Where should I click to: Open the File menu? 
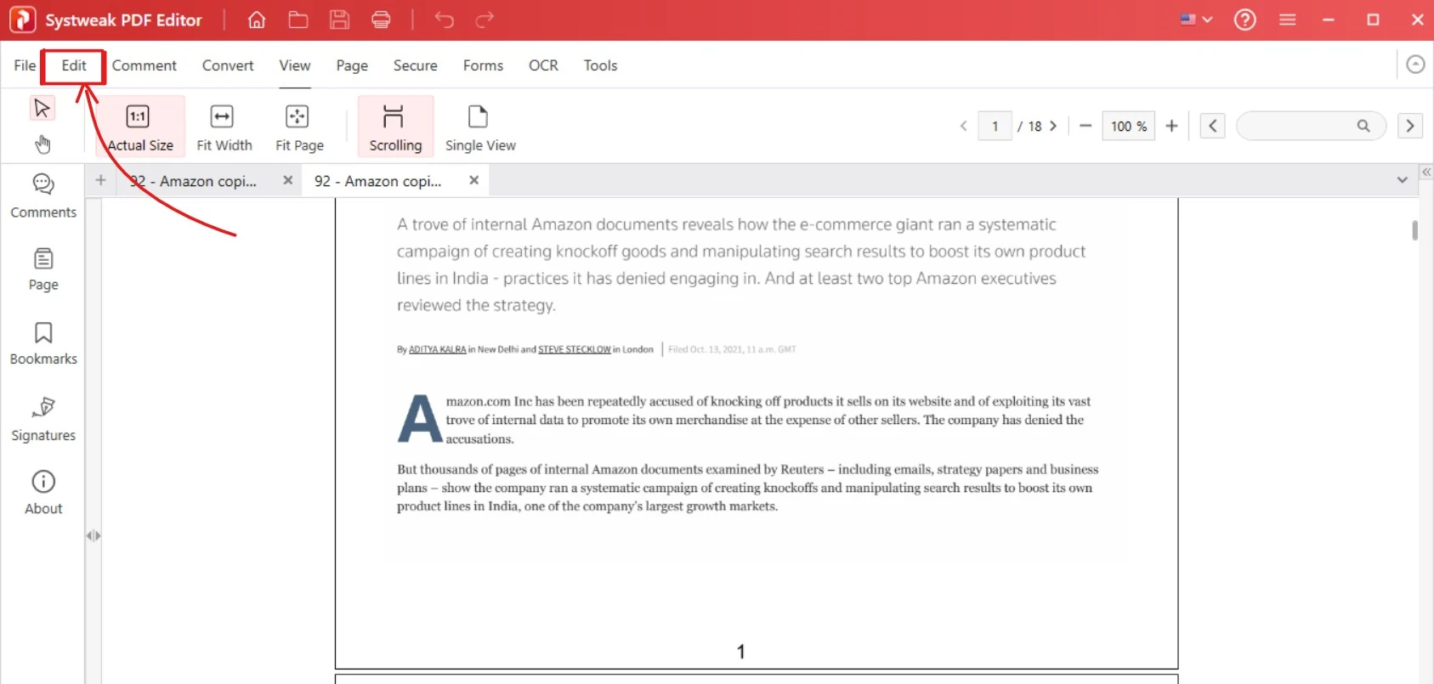pyautogui.click(x=25, y=65)
